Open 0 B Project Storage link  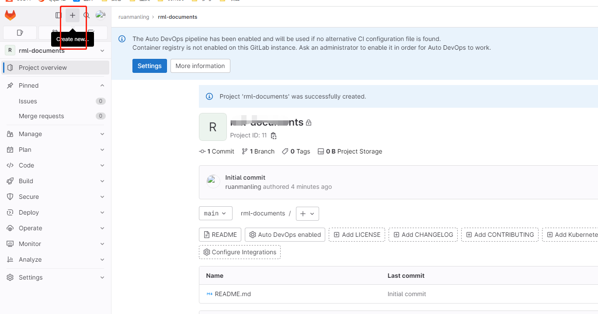(350, 151)
